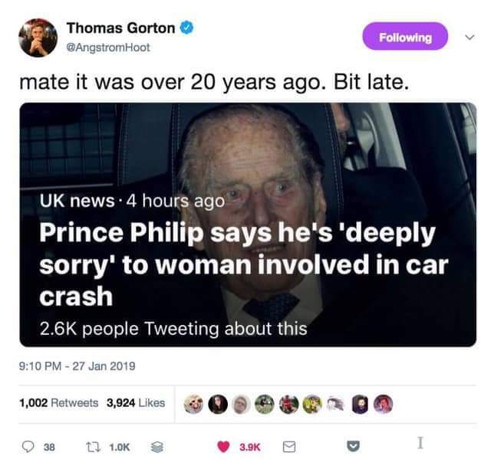Open the 1,002 Retweets list
The height and width of the screenshot is (469, 491).
(x=58, y=402)
